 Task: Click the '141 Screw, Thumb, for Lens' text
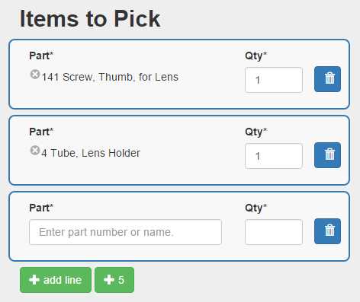tap(110, 77)
